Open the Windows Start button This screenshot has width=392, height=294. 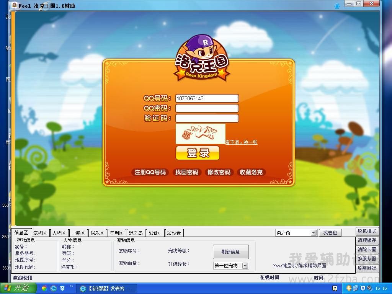(x=18, y=288)
